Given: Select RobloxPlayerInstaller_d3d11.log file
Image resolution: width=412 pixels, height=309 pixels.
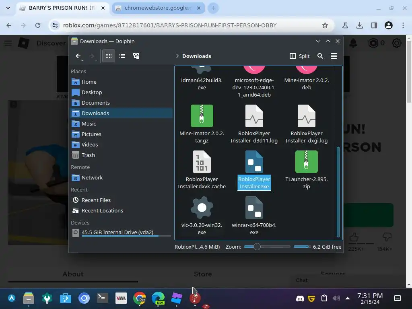Looking at the screenshot, I should [254, 124].
